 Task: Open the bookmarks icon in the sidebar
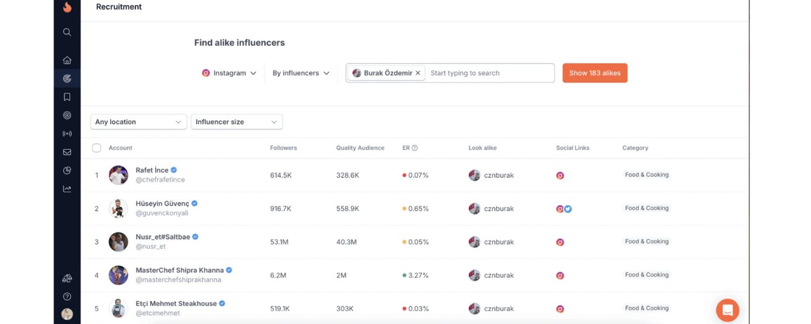pos(67,96)
